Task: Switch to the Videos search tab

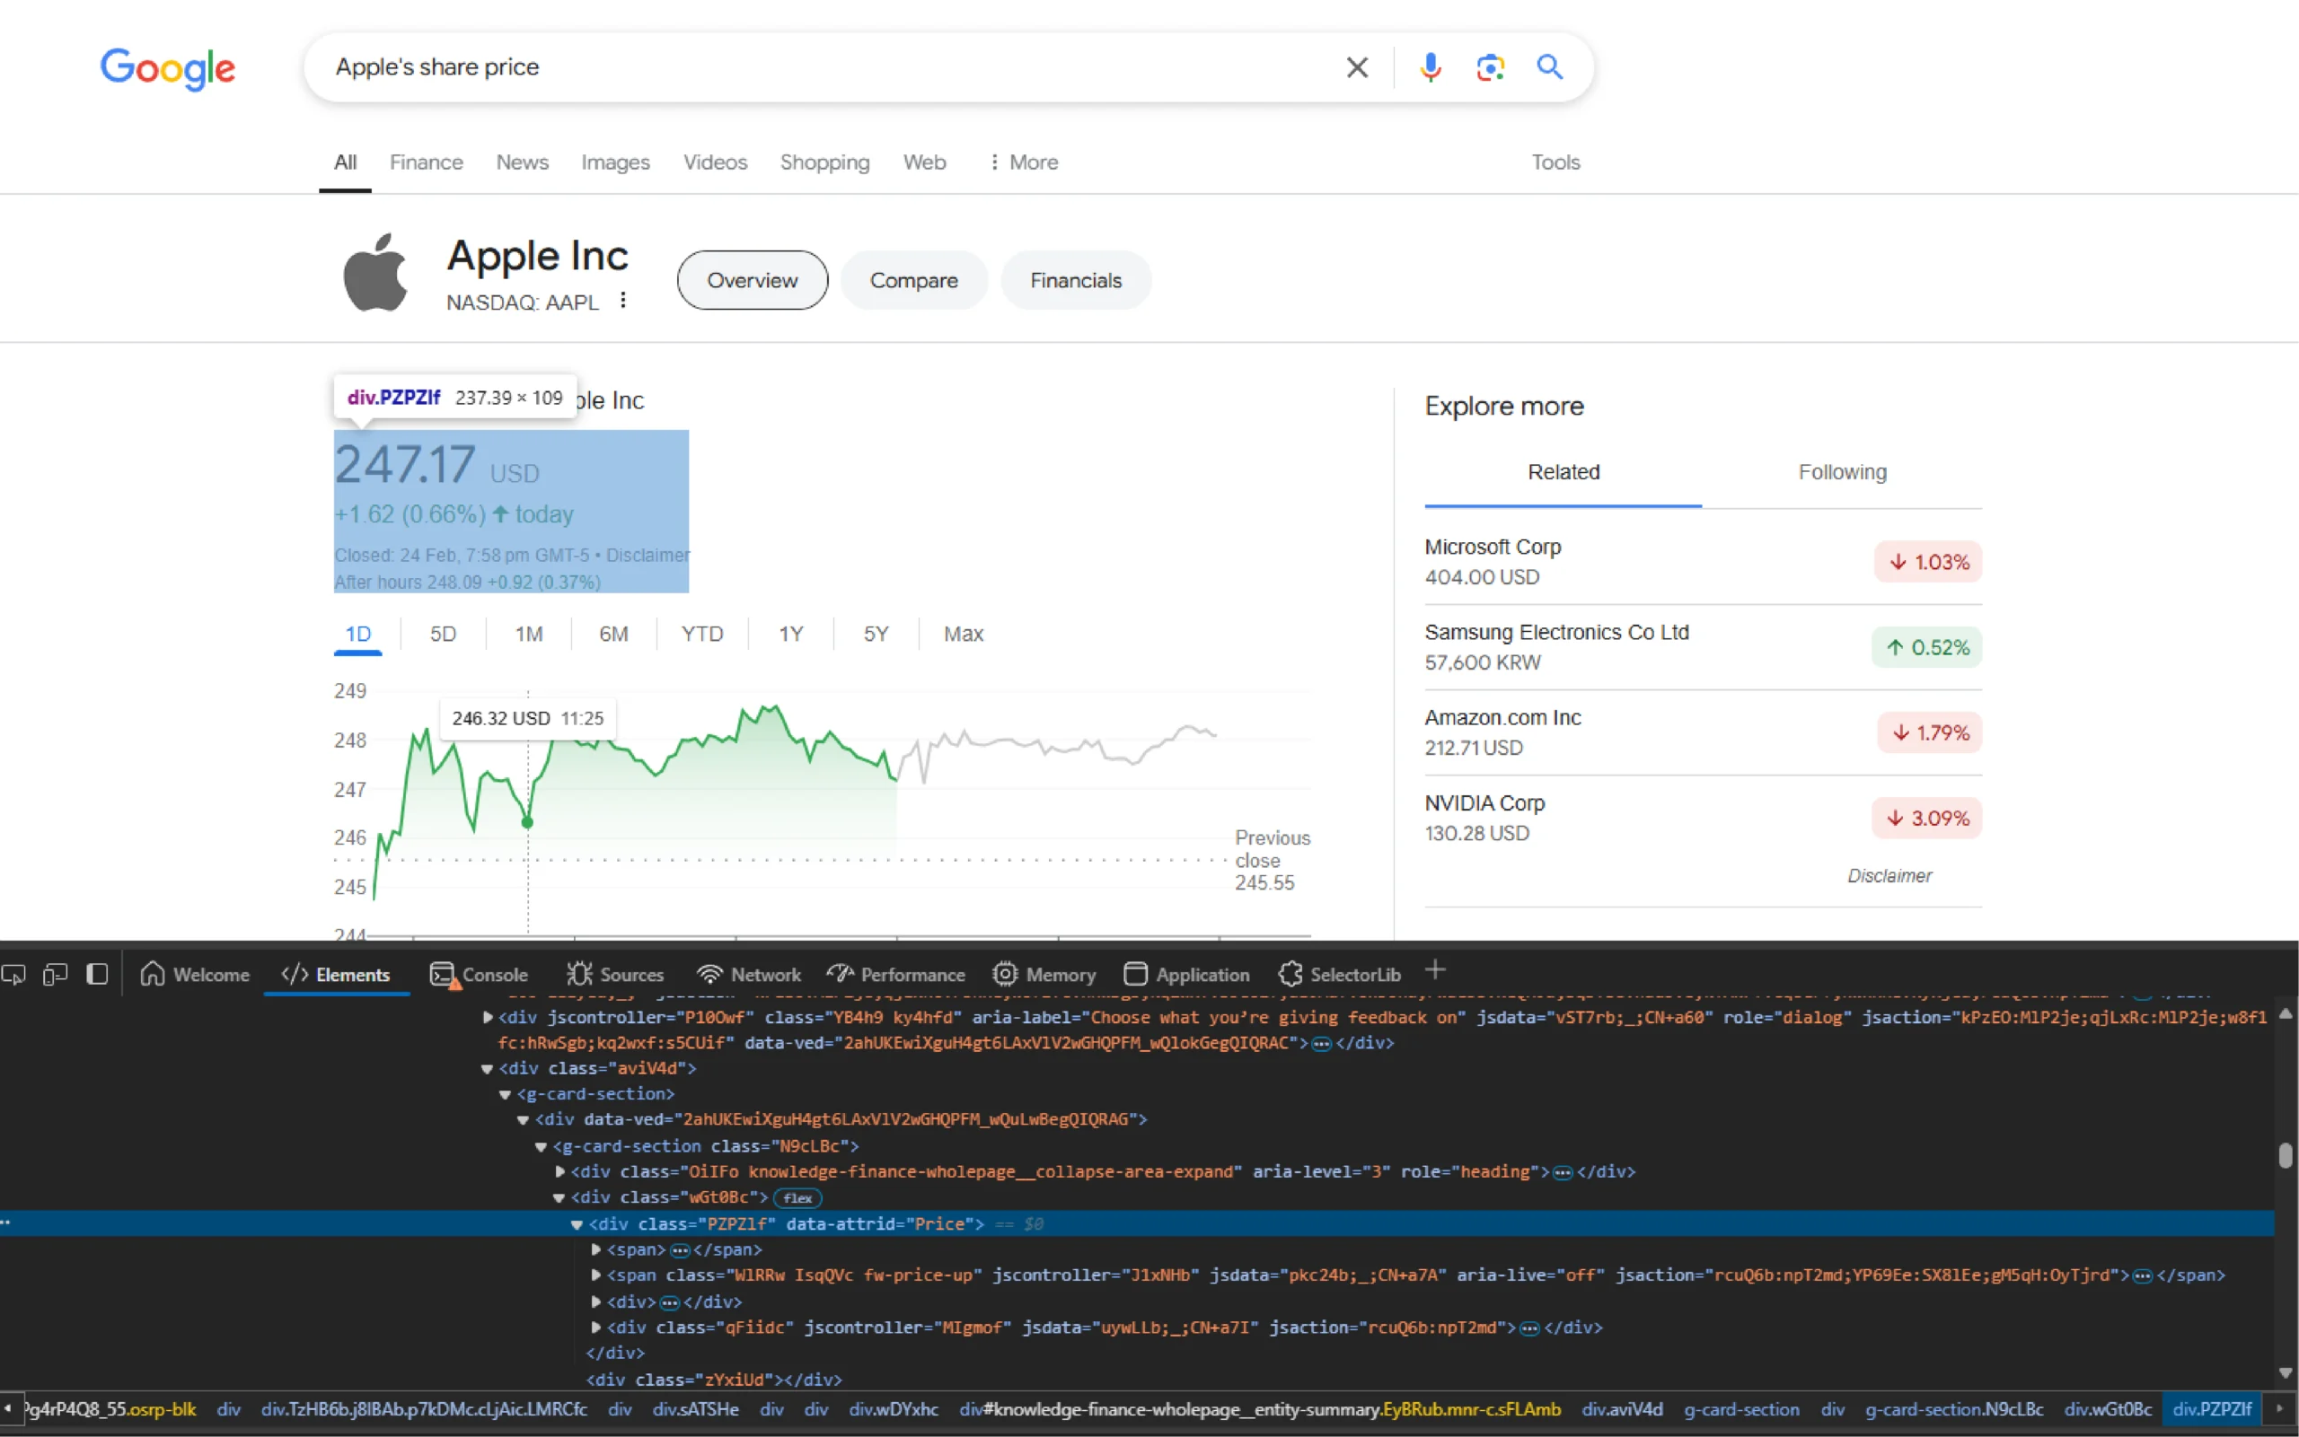Action: (715, 162)
